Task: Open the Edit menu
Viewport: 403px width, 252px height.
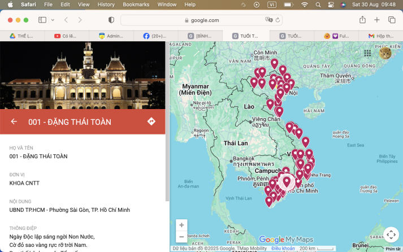Action: click(x=65, y=5)
